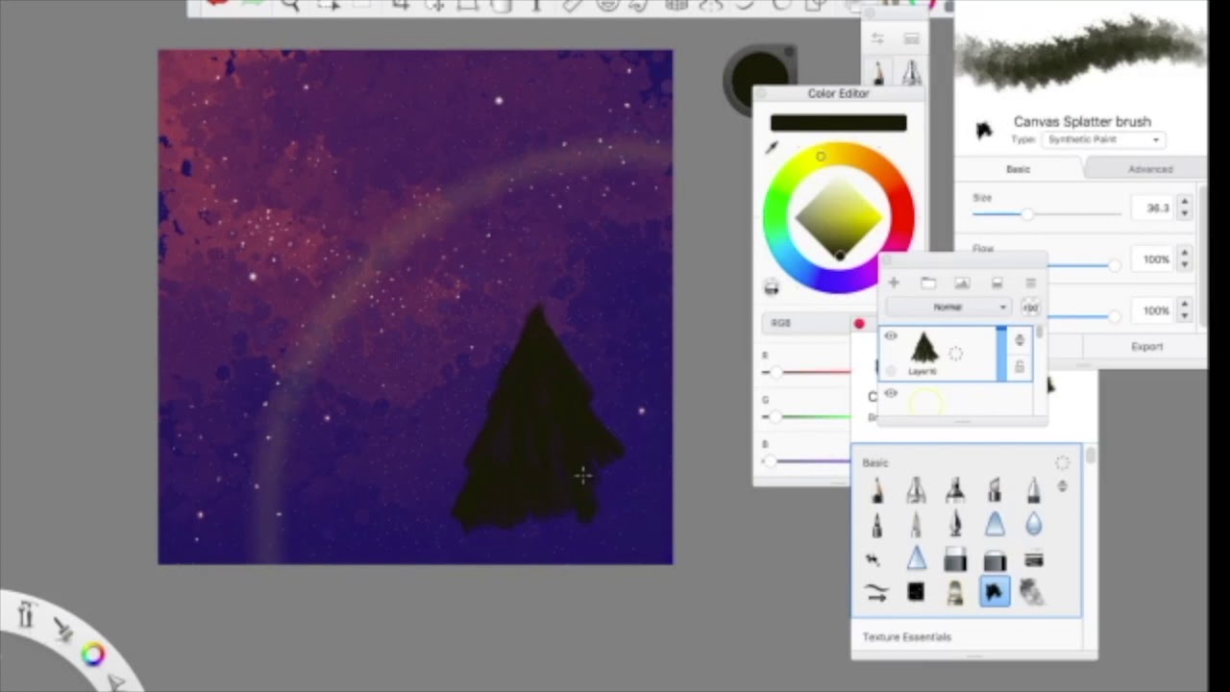
Task: Toggle lock on the tree layer
Action: point(1020,367)
